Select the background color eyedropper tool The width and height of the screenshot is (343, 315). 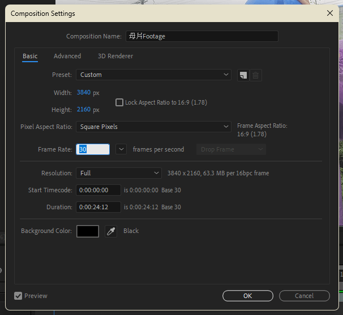111,231
